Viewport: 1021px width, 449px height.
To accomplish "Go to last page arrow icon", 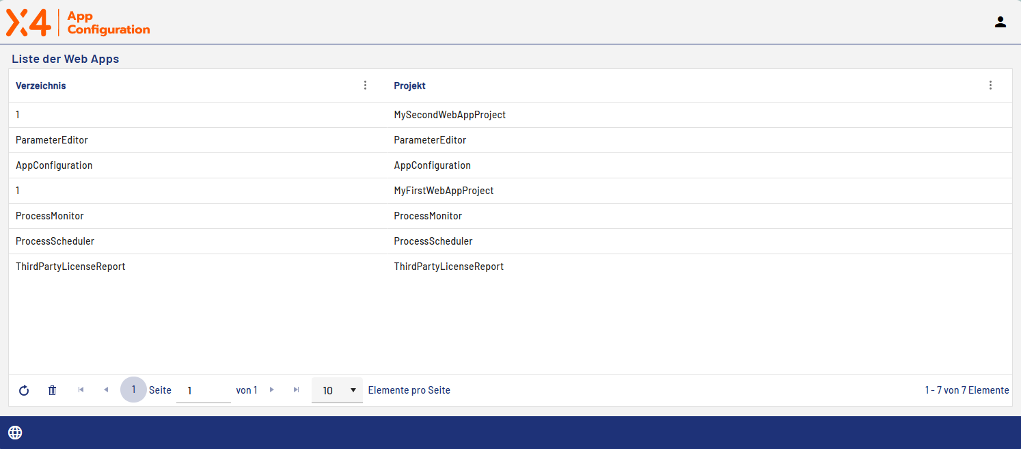I will pyautogui.click(x=296, y=390).
